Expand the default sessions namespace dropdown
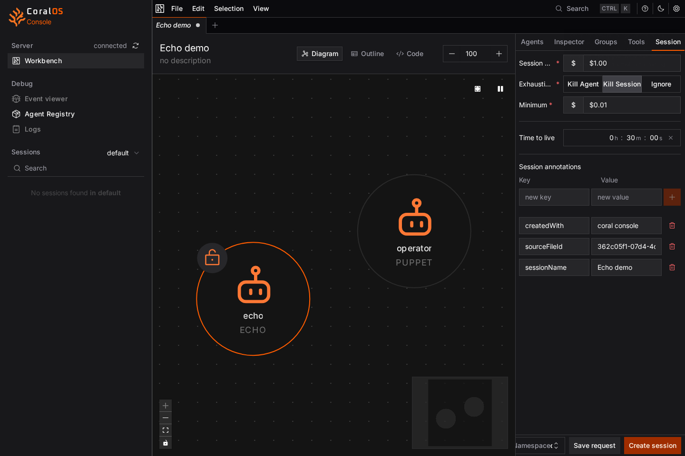 pos(123,153)
